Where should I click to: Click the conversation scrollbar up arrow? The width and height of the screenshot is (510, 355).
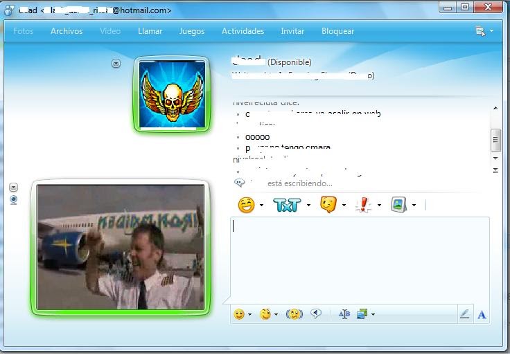coord(495,108)
